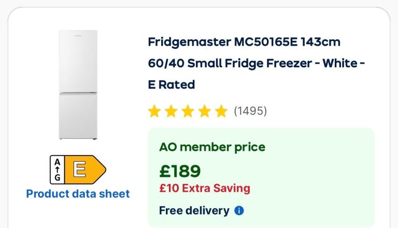Click the A to G scale on energy label
This screenshot has width=398, height=228.
(x=58, y=169)
